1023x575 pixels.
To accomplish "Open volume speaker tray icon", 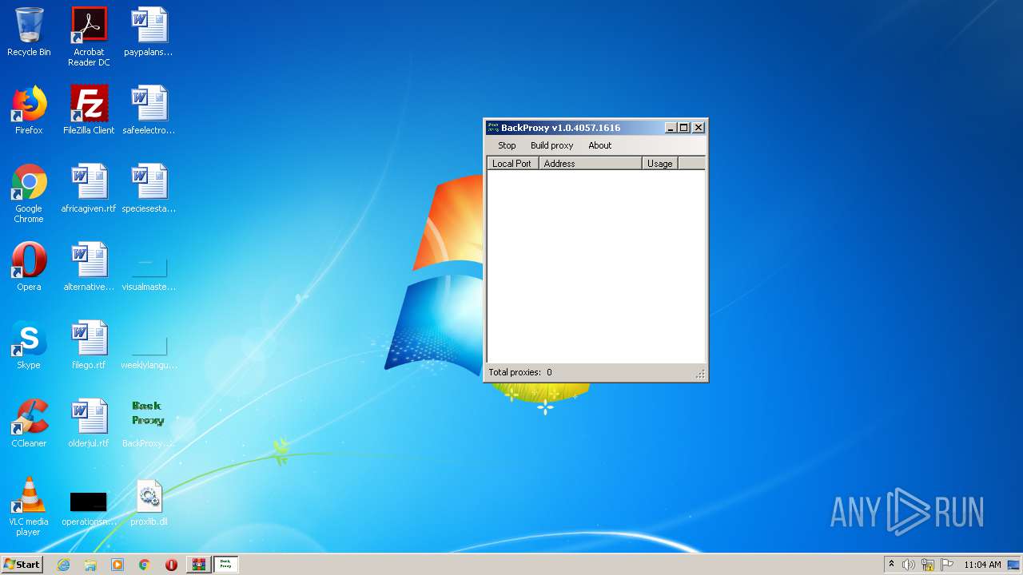I will click(x=909, y=565).
